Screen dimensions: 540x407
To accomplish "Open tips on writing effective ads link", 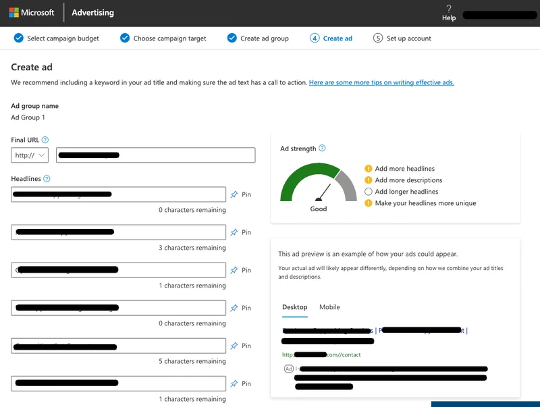I will point(381,82).
